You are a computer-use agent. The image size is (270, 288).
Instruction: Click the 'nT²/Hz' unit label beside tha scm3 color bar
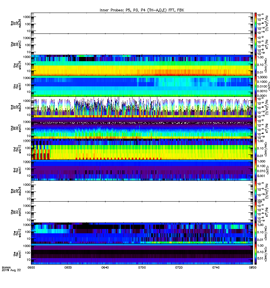(x=267, y=44)
